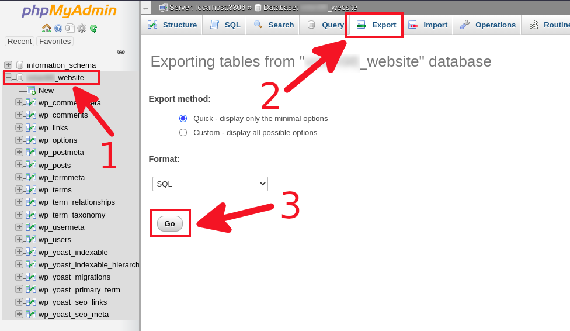The height and width of the screenshot is (331, 570).
Task: Open the wp_yoast_migrations table
Action: point(75,277)
